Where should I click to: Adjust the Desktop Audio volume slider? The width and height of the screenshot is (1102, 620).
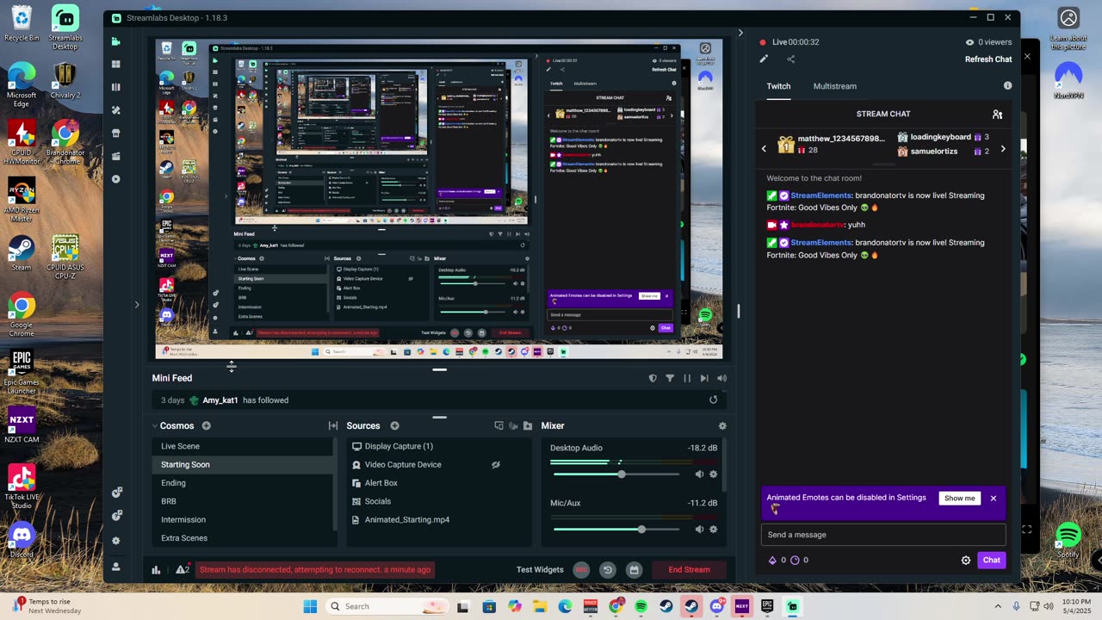tap(616, 474)
